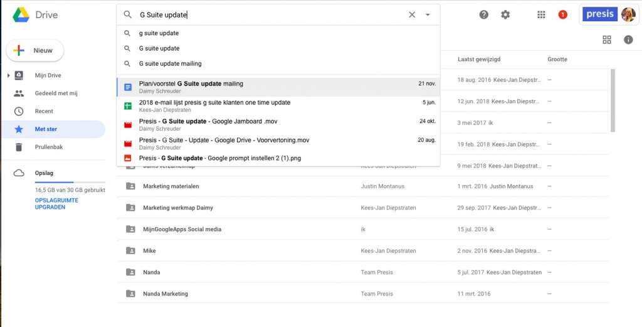Image resolution: width=642 pixels, height=327 pixels.
Task: Click the Gedeeld met mij people icon
Action: click(18, 94)
